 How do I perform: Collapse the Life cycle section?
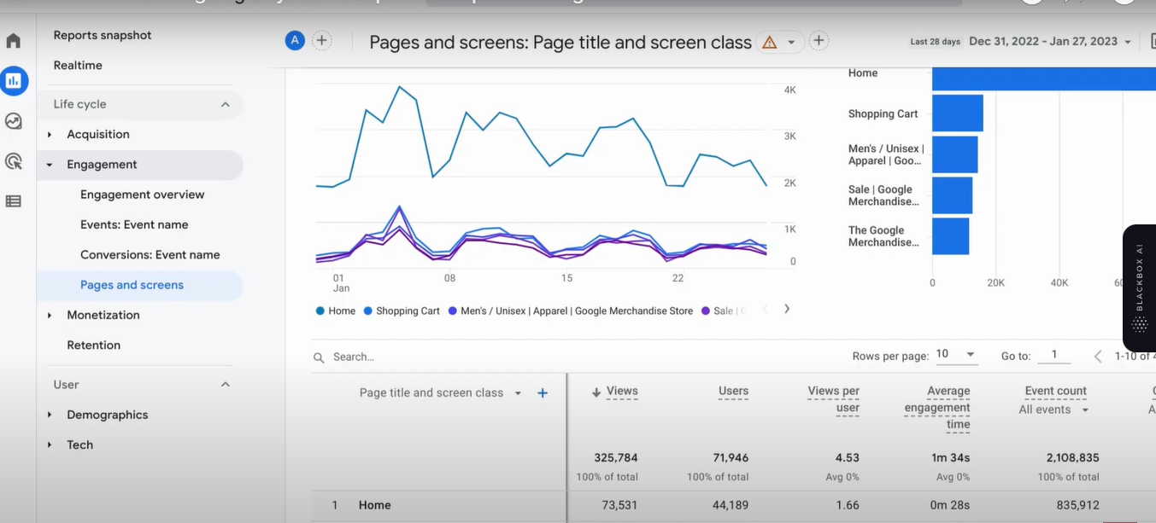coord(226,104)
